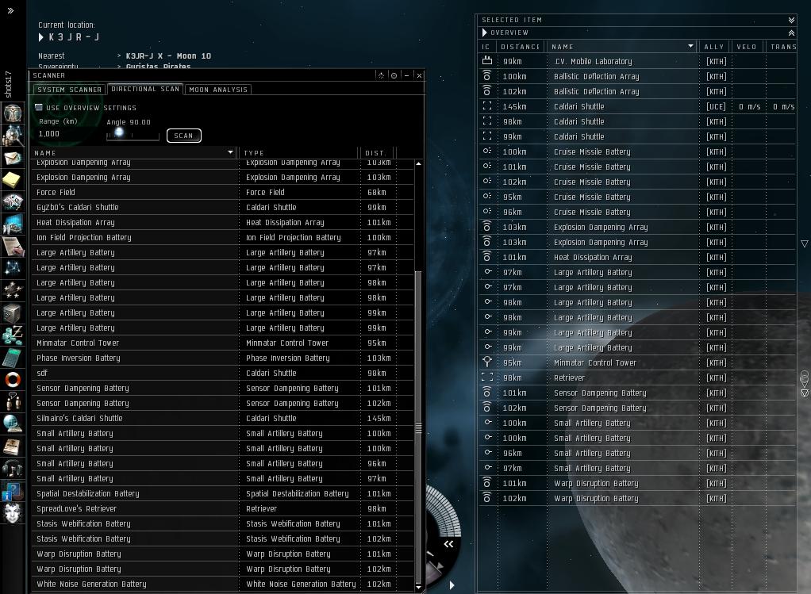Open the in-game Browser globe icon
This screenshot has height=594, width=811.
click(13, 424)
